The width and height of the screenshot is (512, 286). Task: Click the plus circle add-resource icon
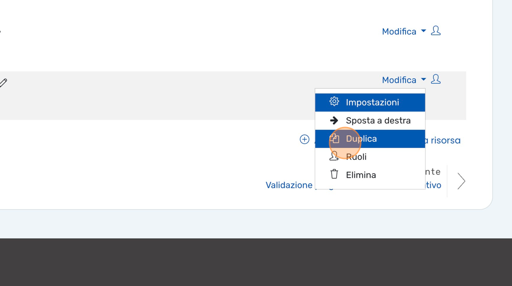coord(304,139)
